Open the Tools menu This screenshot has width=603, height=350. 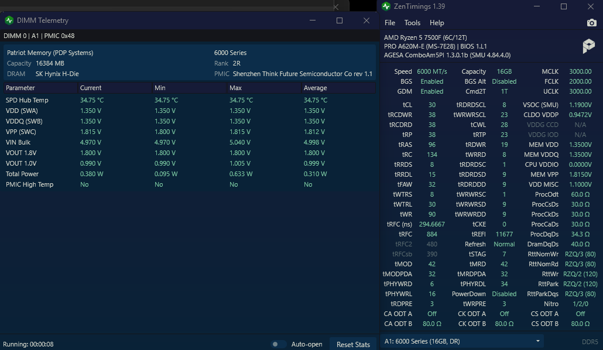coord(412,23)
